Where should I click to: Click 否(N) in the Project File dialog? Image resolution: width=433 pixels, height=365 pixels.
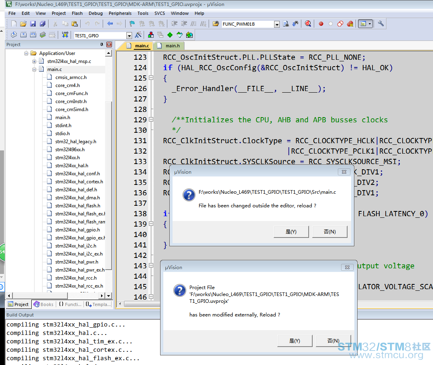pos(333,341)
